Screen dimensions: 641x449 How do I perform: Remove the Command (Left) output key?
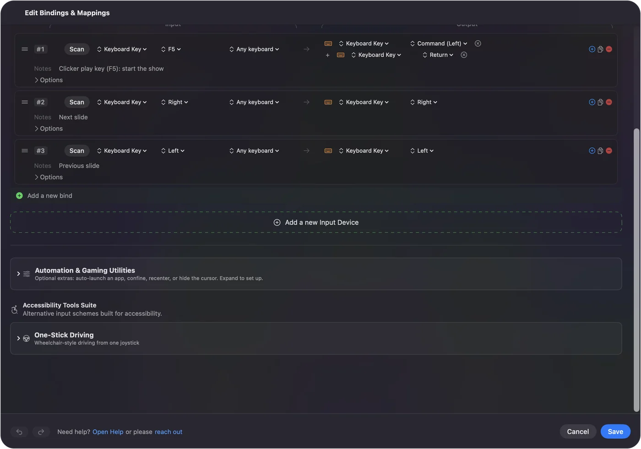coord(478,43)
